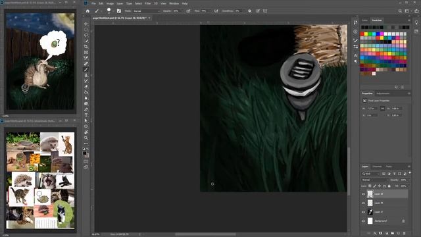Toggle lock all padlock icon
The image size is (421, 237).
(389, 186)
